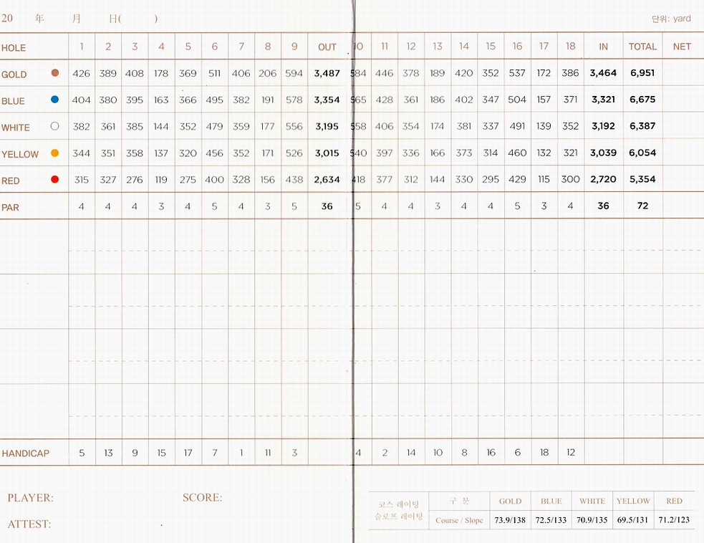This screenshot has height=543, width=704.
Task: Click the NET column header
Action: (682, 47)
